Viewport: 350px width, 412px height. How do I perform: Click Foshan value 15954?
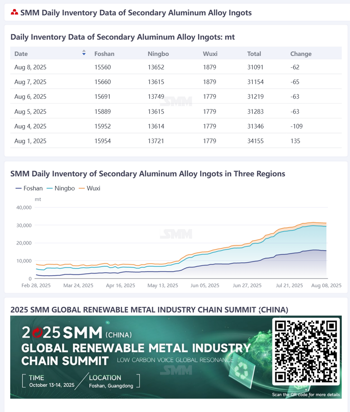pyautogui.click(x=103, y=141)
